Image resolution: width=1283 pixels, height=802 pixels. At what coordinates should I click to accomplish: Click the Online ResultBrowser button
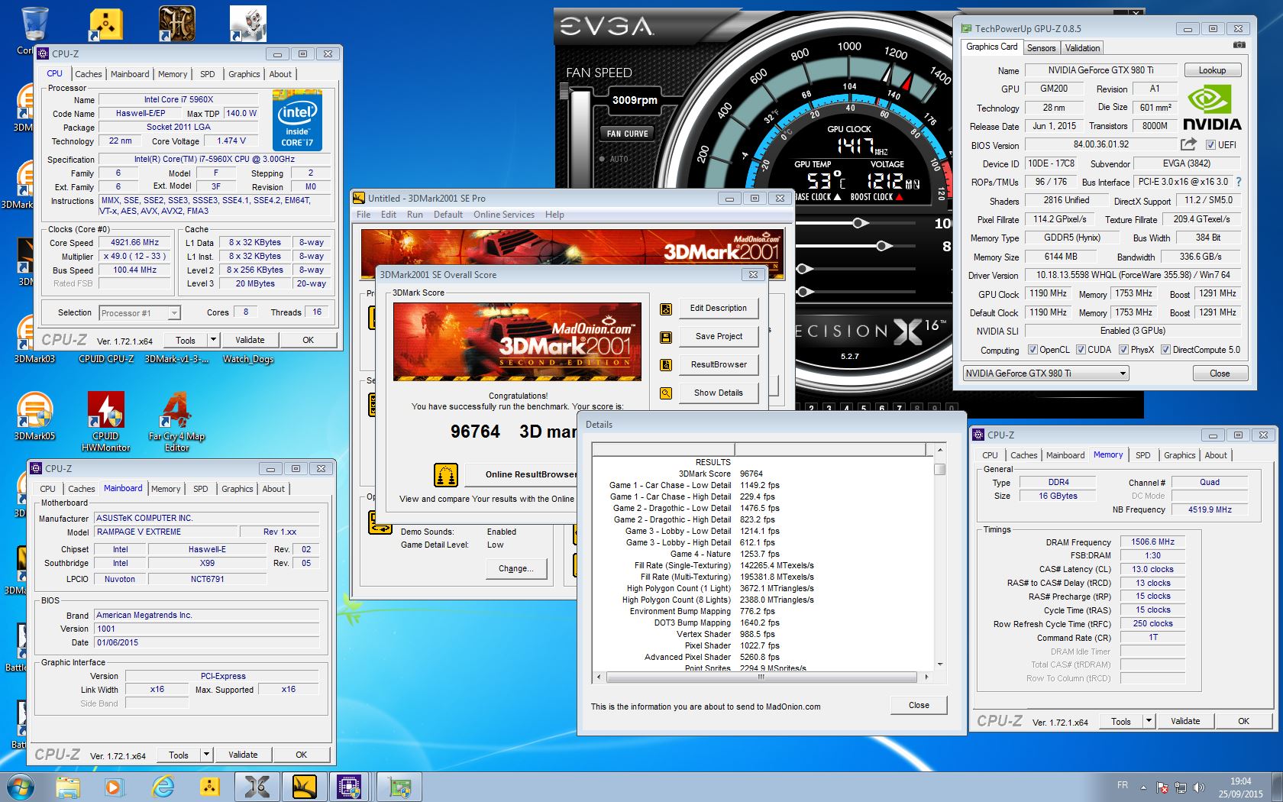(x=521, y=474)
